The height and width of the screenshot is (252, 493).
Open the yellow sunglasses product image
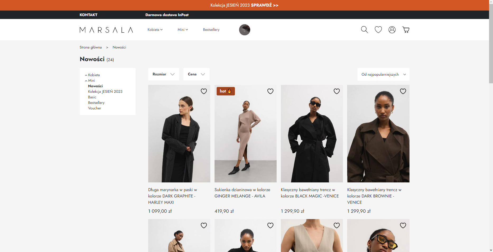tap(378, 235)
